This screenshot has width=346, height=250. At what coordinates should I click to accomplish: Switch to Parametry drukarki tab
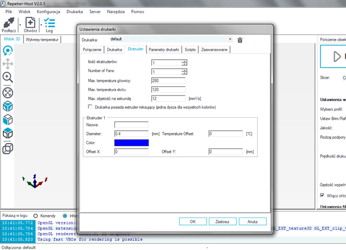164,50
